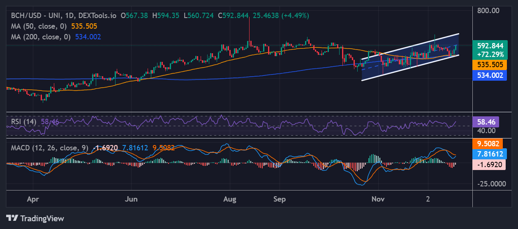
Task: Click the Aug date on time axis
Action: 229,199
